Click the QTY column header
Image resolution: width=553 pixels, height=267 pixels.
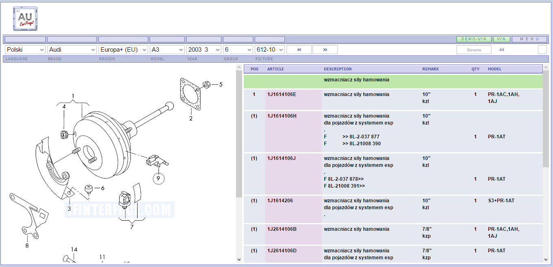click(475, 69)
